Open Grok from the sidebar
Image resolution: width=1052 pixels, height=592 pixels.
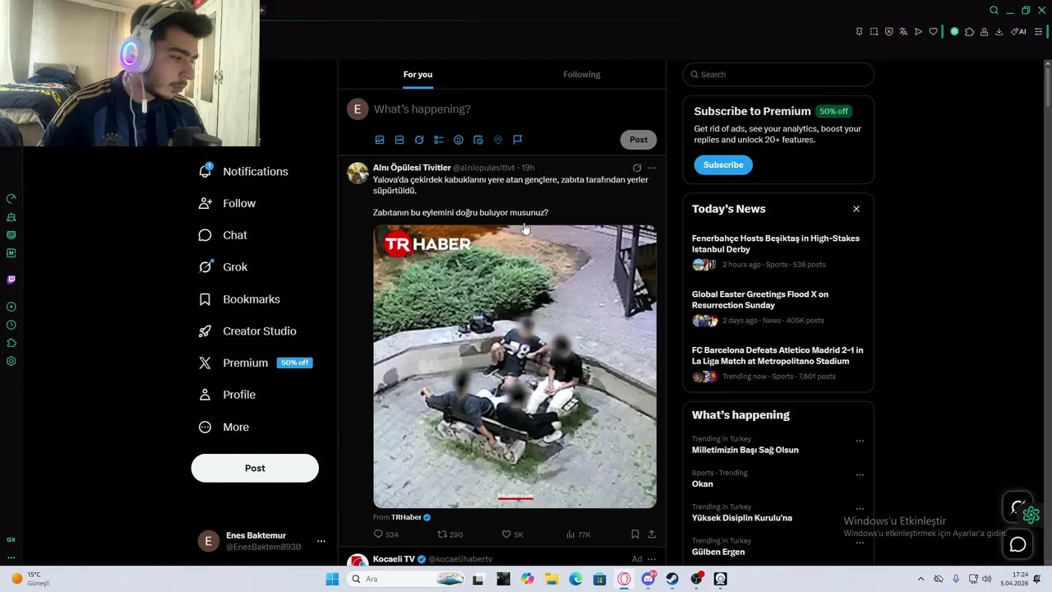223,267
